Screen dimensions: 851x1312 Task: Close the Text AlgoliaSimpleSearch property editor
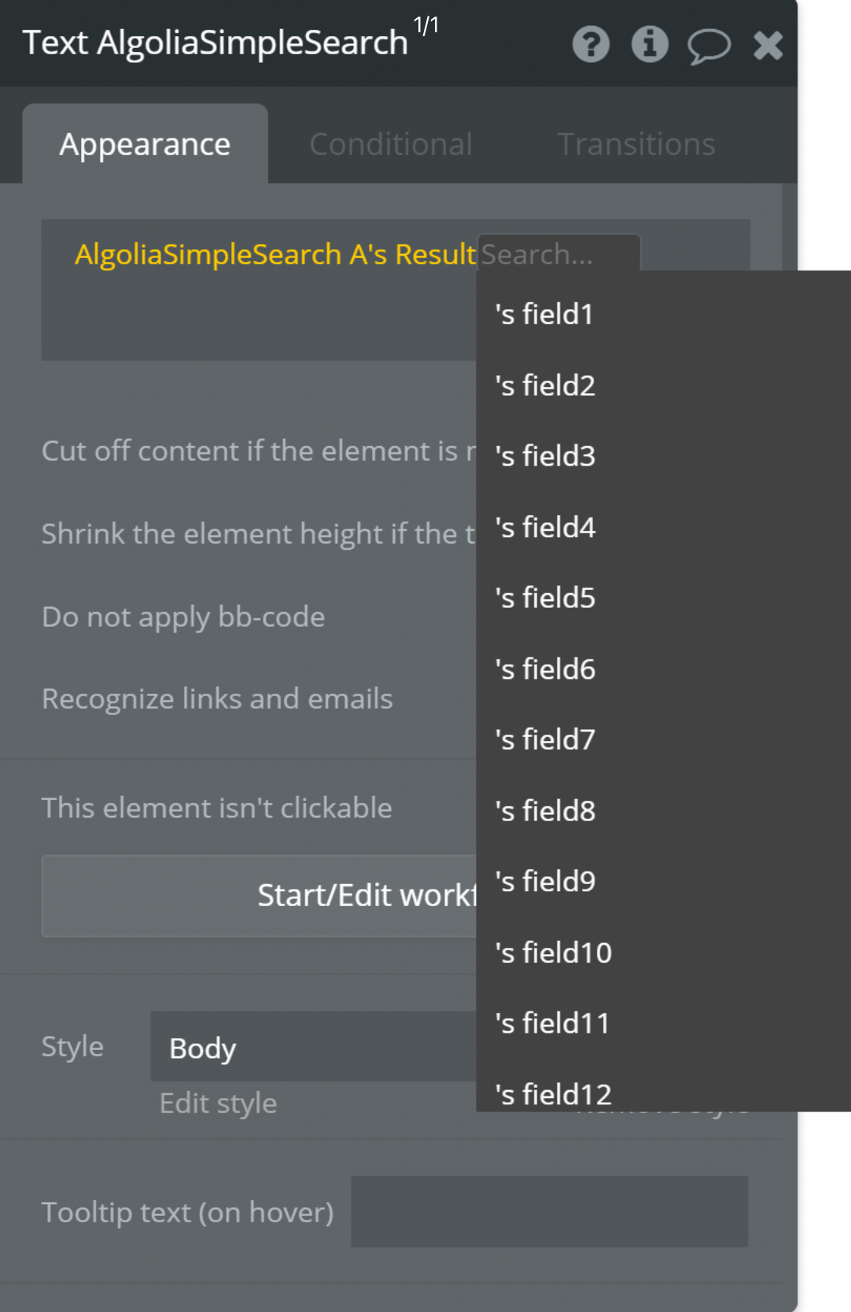tap(768, 45)
